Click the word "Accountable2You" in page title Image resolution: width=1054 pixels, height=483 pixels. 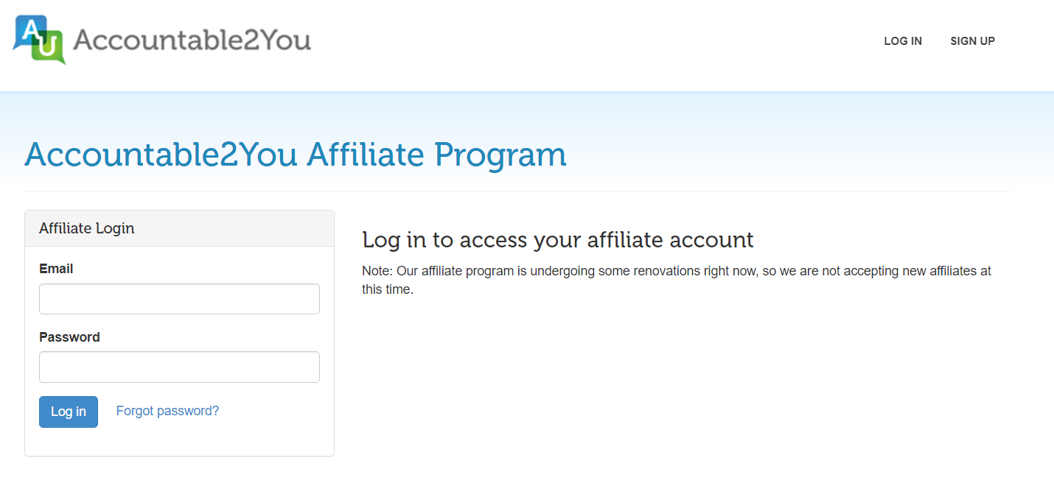161,155
